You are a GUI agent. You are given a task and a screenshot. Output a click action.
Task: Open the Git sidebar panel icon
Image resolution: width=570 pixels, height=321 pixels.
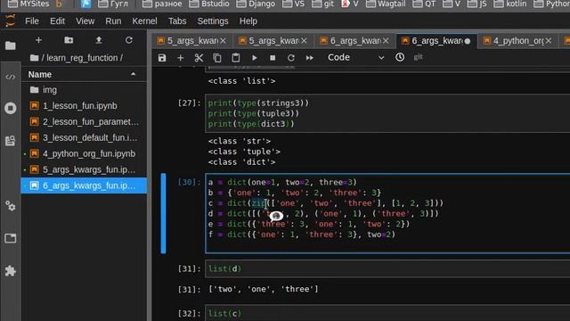[10, 141]
